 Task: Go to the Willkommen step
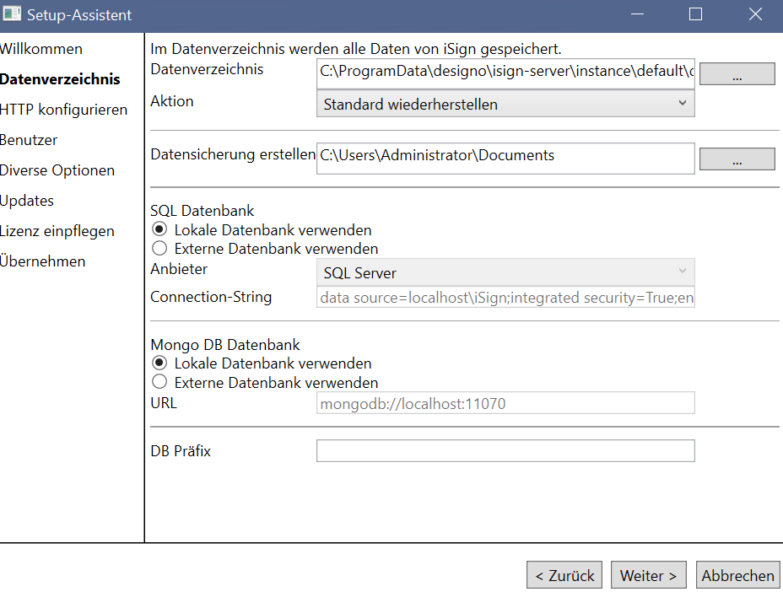click(41, 49)
